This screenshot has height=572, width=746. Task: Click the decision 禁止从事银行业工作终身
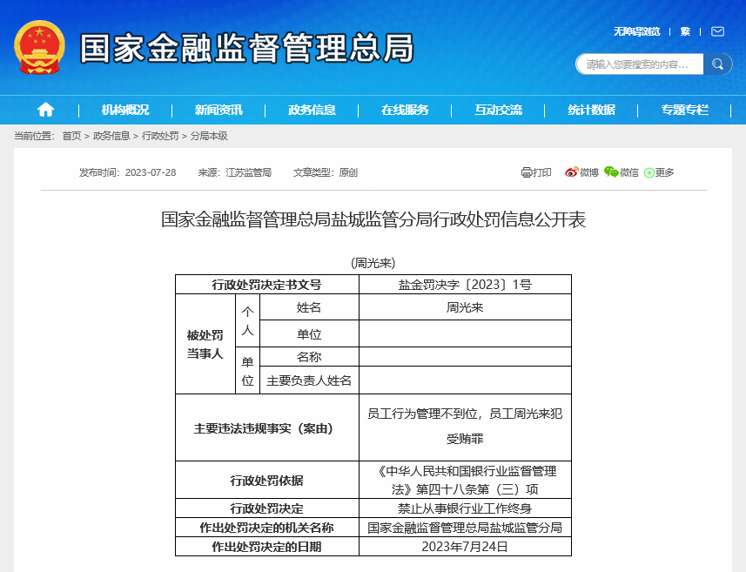point(465,508)
